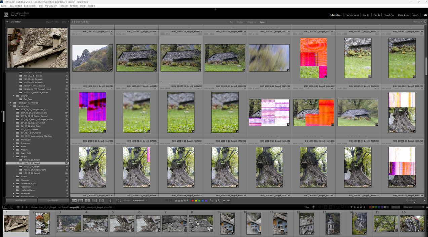Click the sort direction A-Z icon
This screenshot has width=428, height=237.
click(x=118, y=201)
